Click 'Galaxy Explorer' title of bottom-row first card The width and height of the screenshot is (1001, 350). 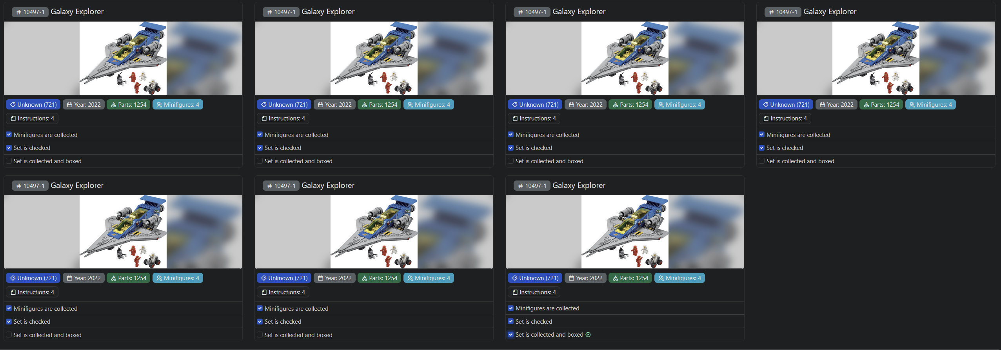point(77,186)
